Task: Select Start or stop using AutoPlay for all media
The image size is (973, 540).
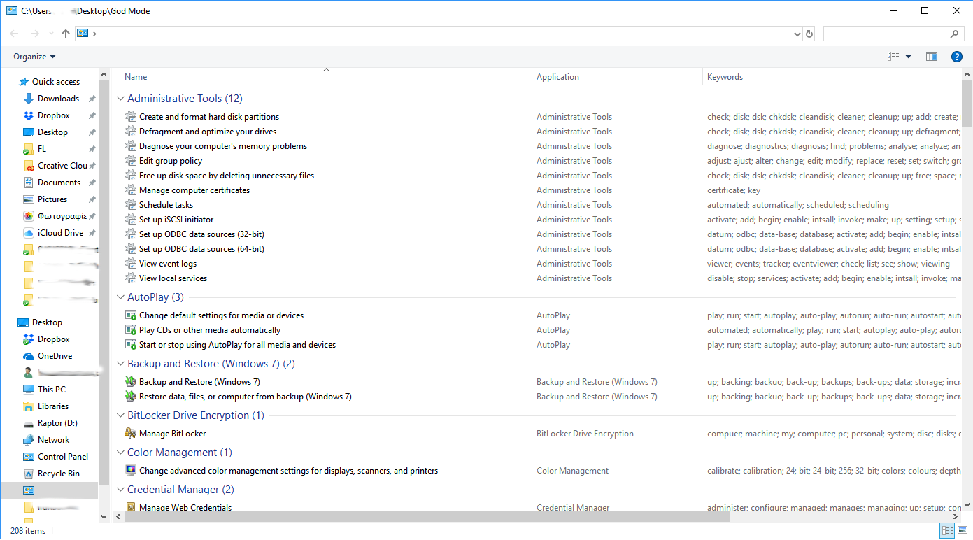Action: coord(237,345)
